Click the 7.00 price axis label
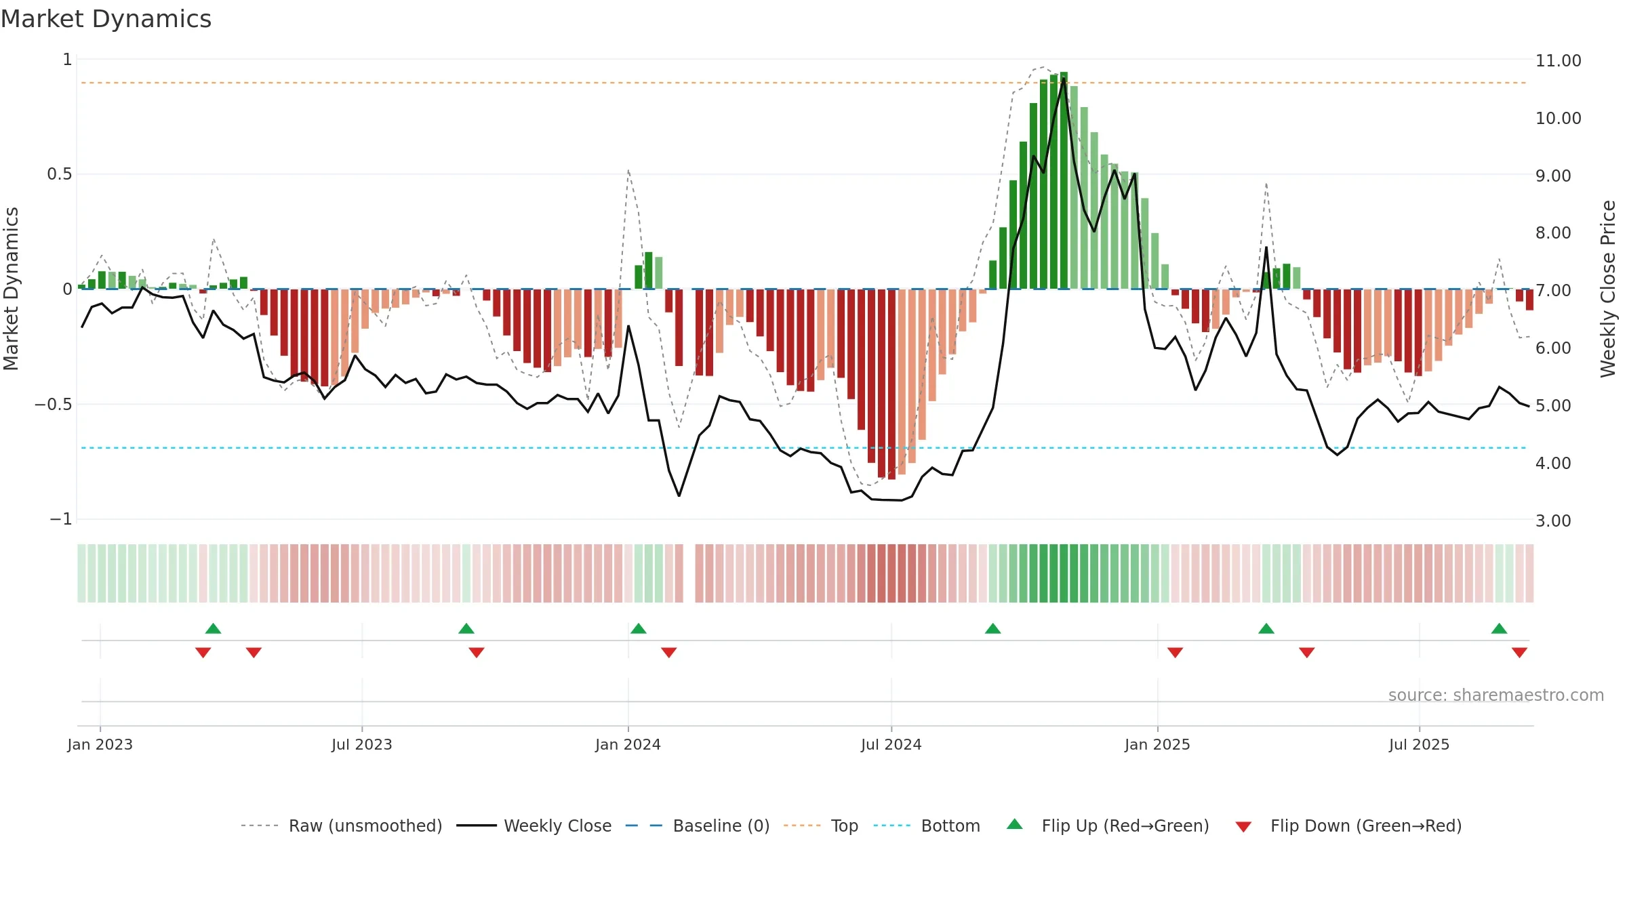The height and width of the screenshot is (915, 1627). [x=1554, y=291]
